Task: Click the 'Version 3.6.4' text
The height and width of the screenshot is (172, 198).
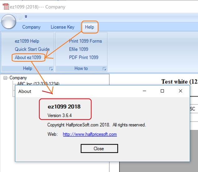Action: pyautogui.click(x=59, y=115)
